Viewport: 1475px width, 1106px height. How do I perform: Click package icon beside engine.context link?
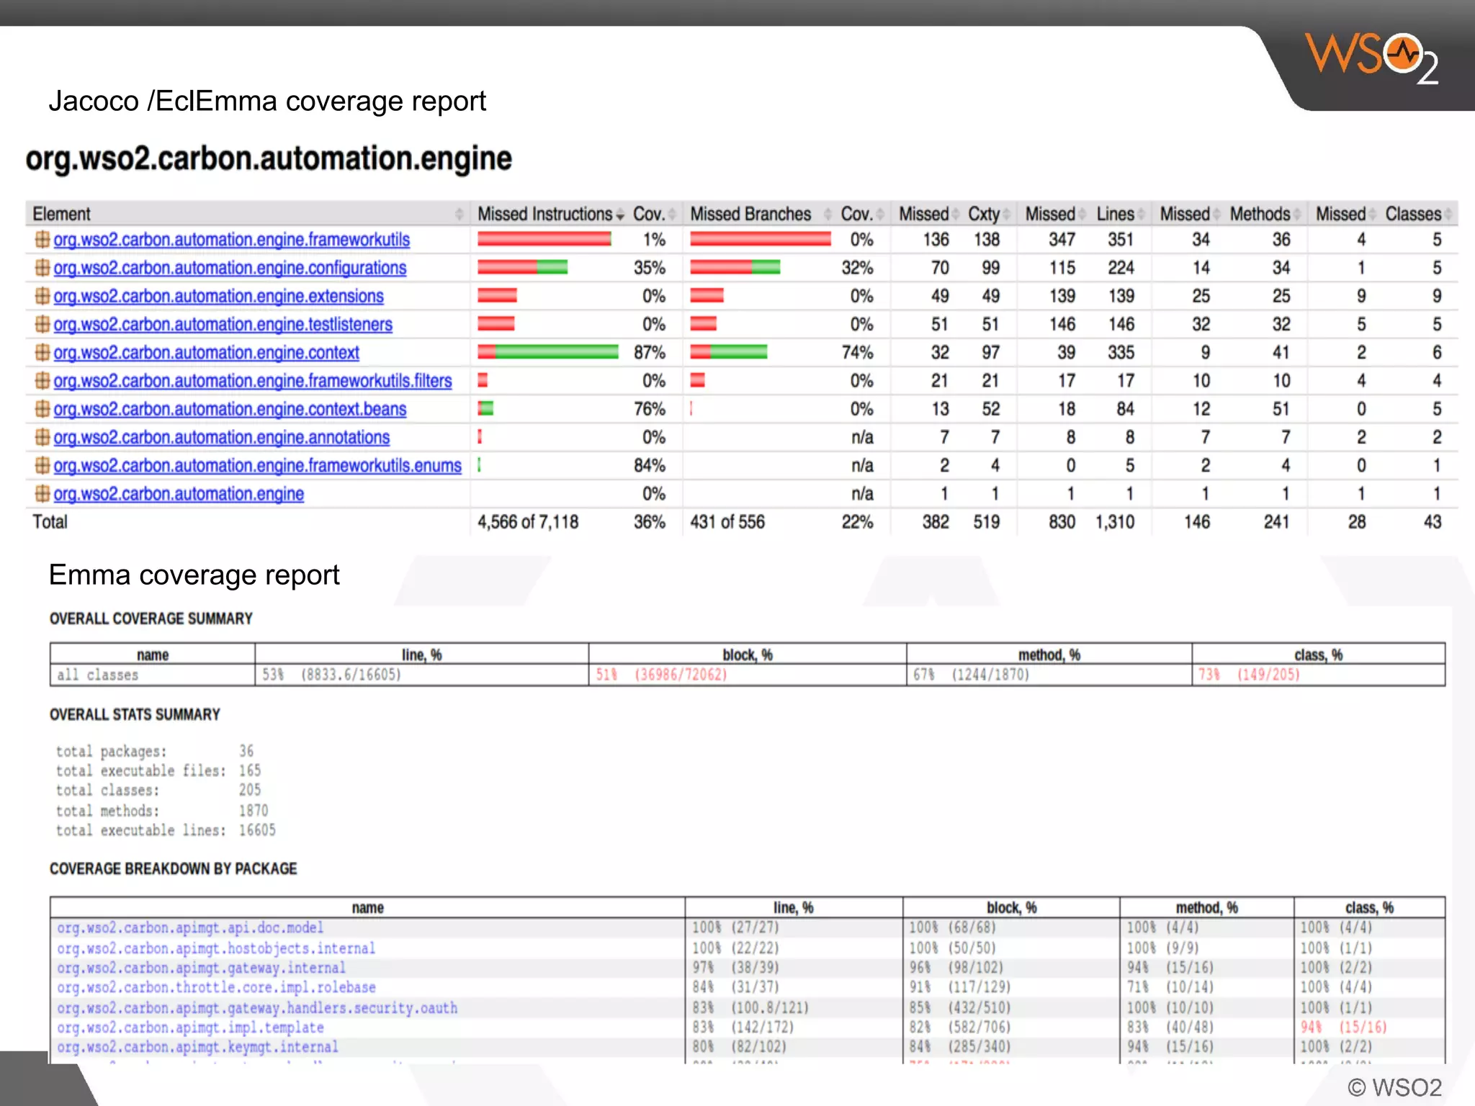point(42,352)
